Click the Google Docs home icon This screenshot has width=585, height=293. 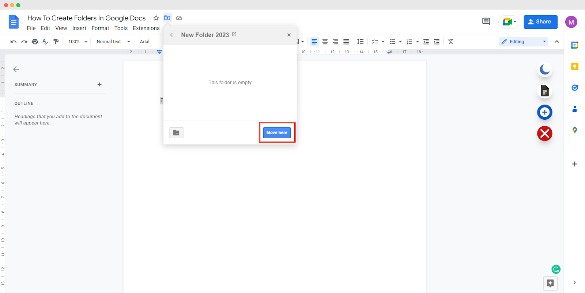(14, 22)
